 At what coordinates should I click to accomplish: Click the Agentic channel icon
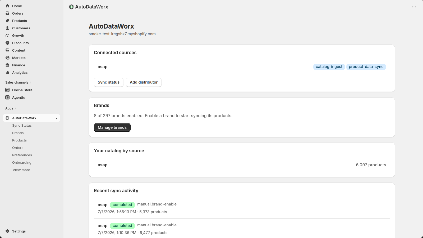point(7,97)
